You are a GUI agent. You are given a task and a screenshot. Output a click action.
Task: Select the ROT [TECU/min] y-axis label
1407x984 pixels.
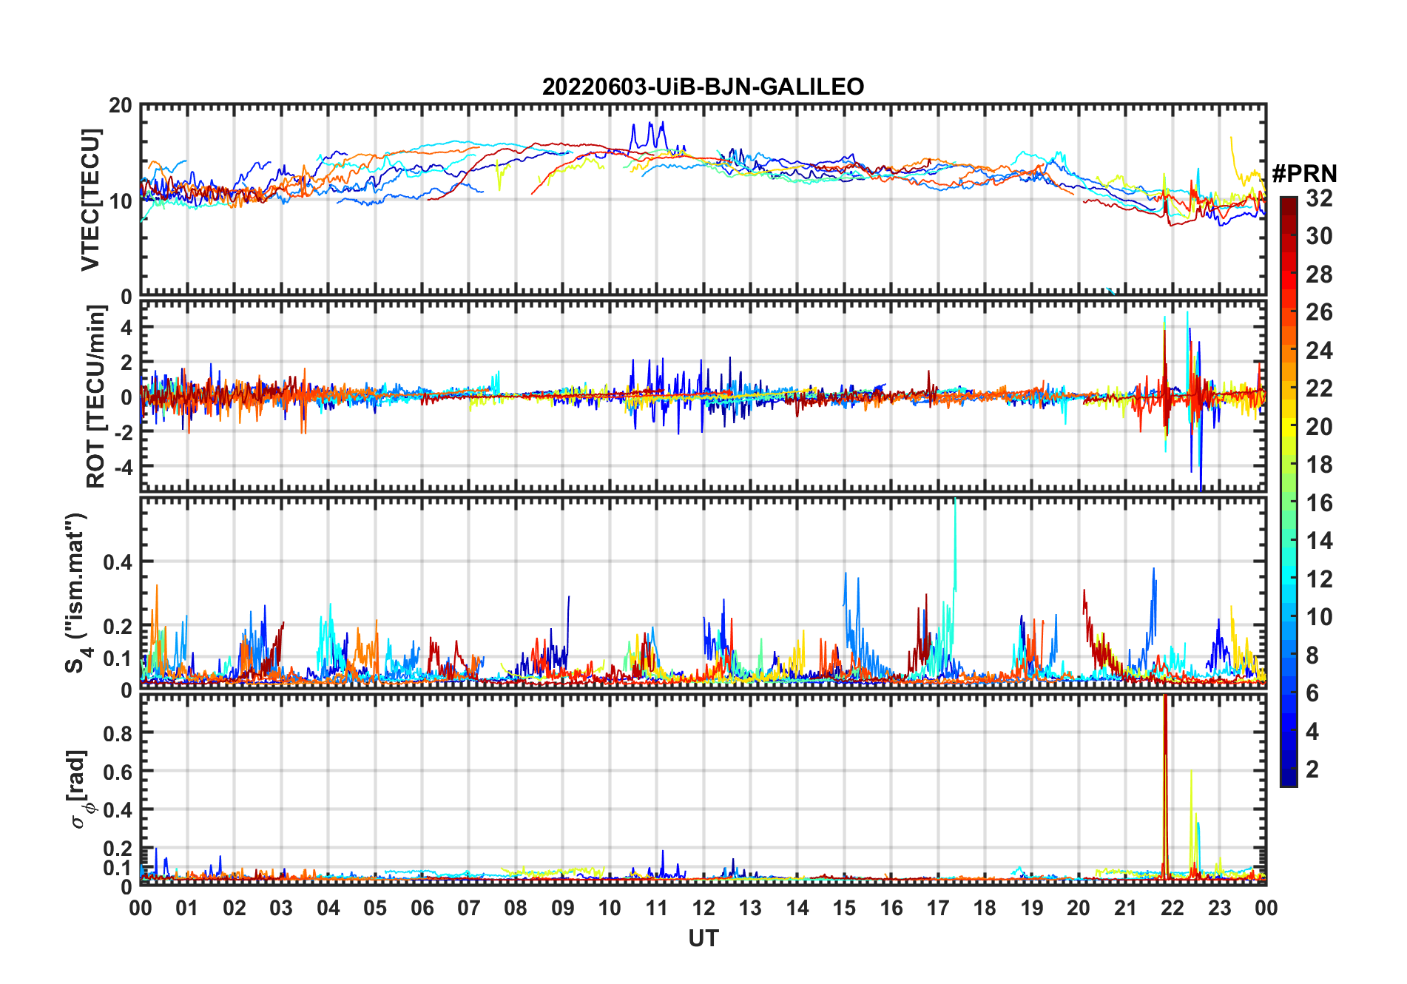(x=95, y=397)
